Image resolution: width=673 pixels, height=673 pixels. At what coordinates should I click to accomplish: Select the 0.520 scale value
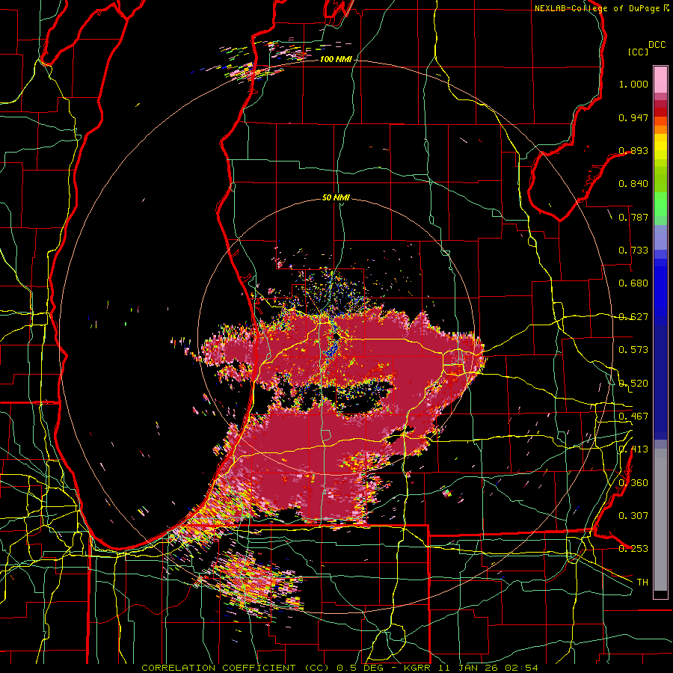pos(633,383)
